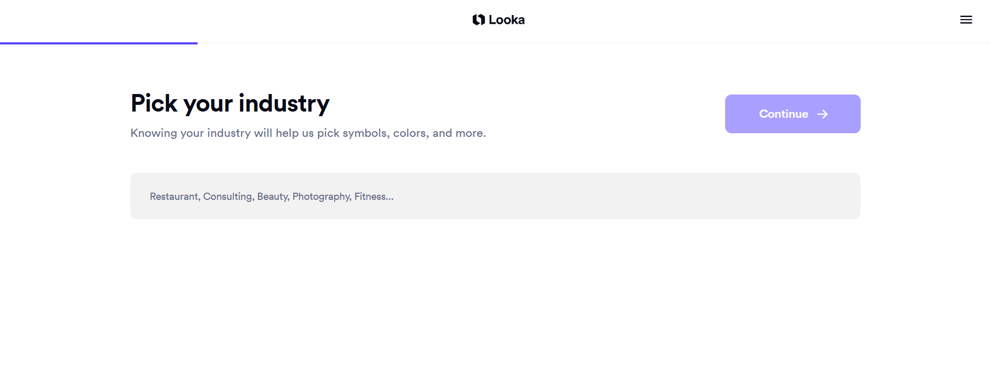Click the arrow icon inside Continue
This screenshot has height=392, width=990.
pyautogui.click(x=822, y=114)
